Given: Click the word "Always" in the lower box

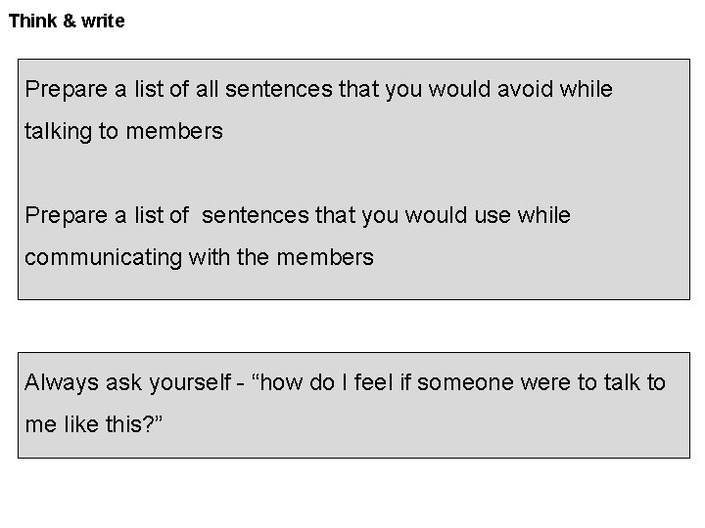Looking at the screenshot, I should click(x=61, y=382).
